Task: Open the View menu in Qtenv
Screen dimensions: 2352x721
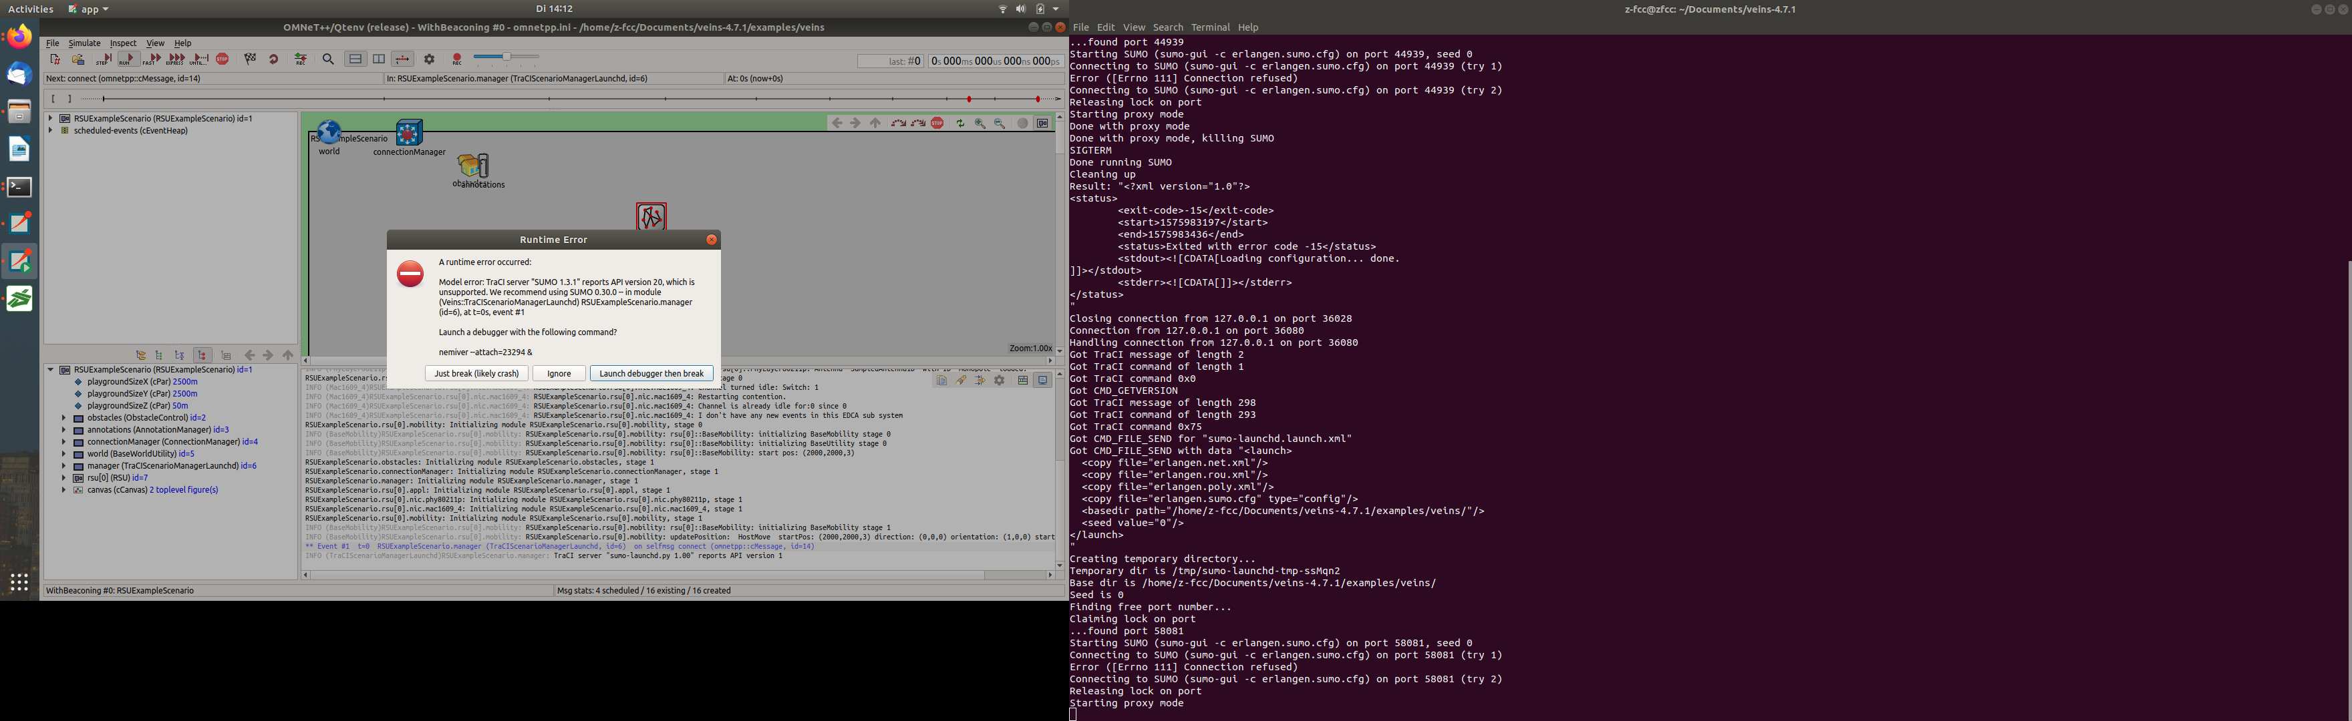Action: coord(155,43)
